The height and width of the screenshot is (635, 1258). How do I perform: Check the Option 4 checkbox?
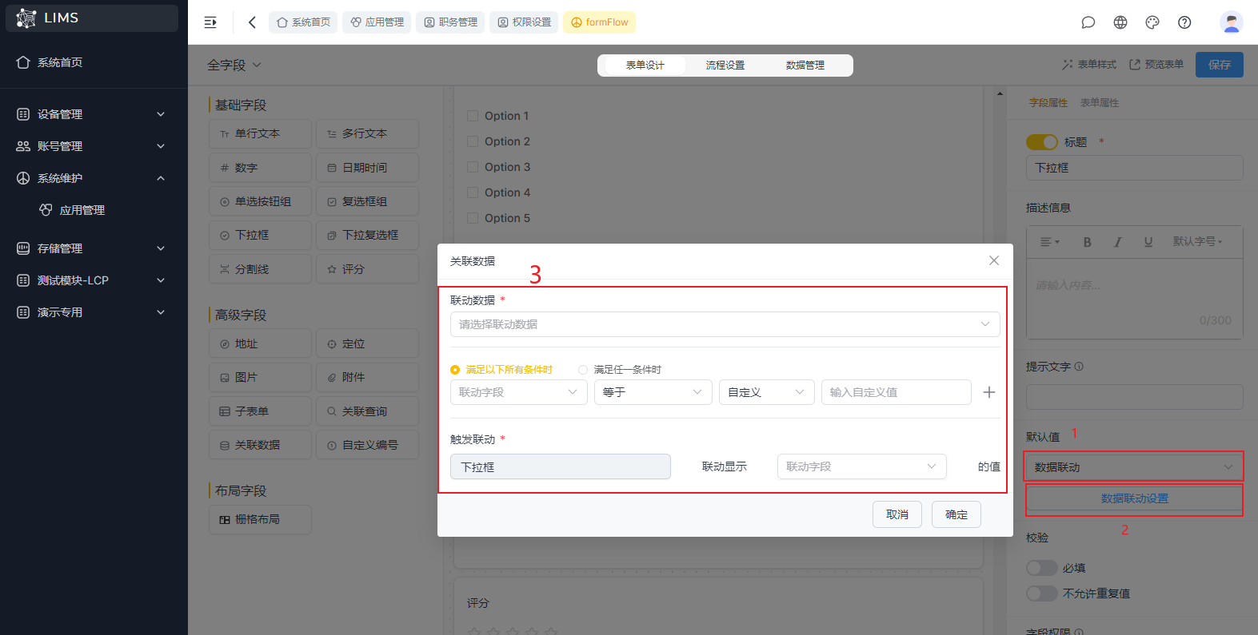473,192
